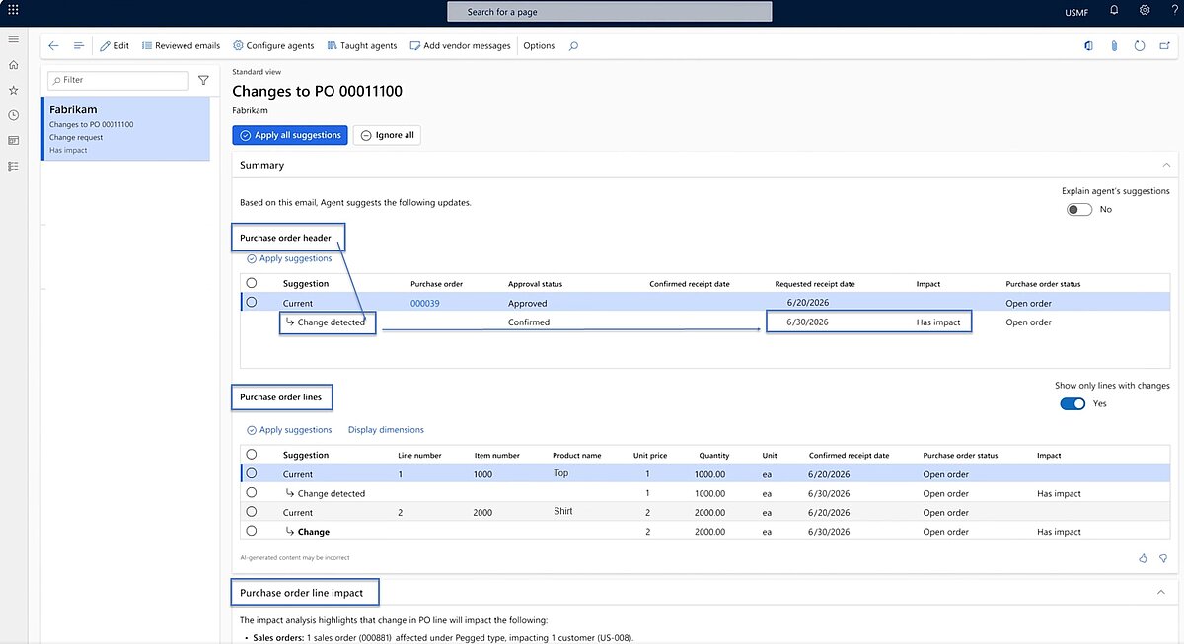Open the Standard view selector
1184x644 pixels.
[257, 72]
